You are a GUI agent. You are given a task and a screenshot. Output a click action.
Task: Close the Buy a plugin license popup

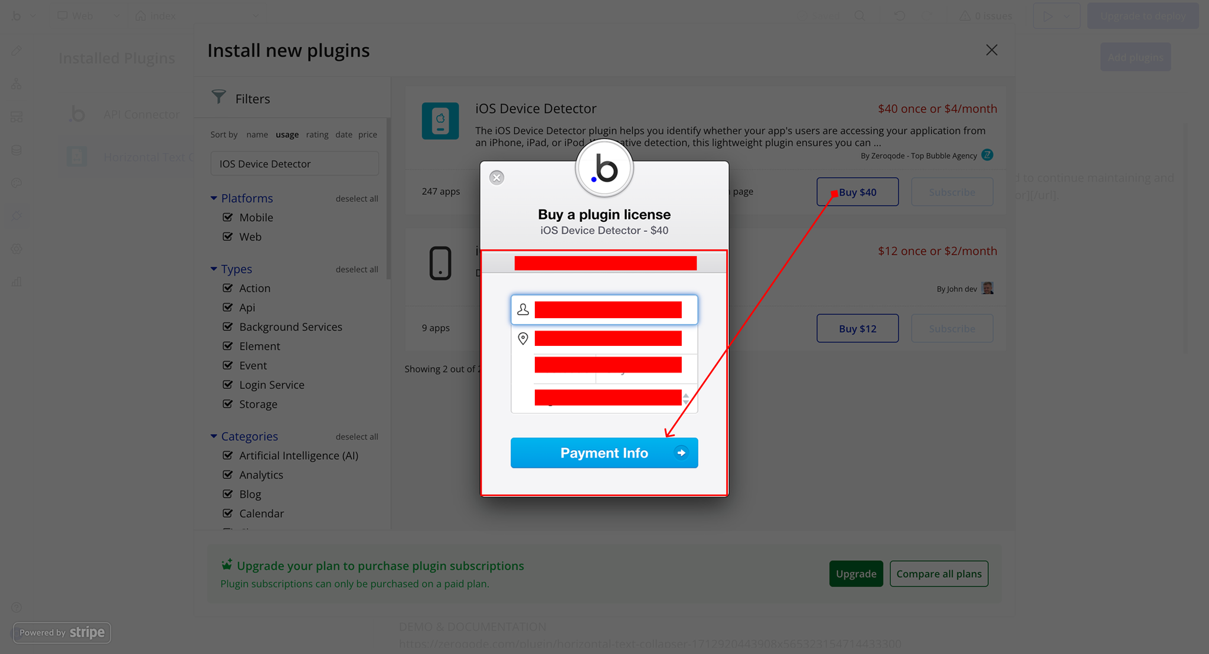pos(496,178)
